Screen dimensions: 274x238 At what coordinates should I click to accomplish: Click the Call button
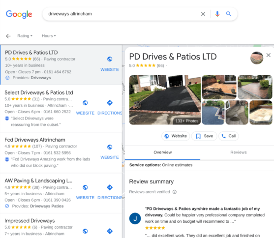coord(229,136)
